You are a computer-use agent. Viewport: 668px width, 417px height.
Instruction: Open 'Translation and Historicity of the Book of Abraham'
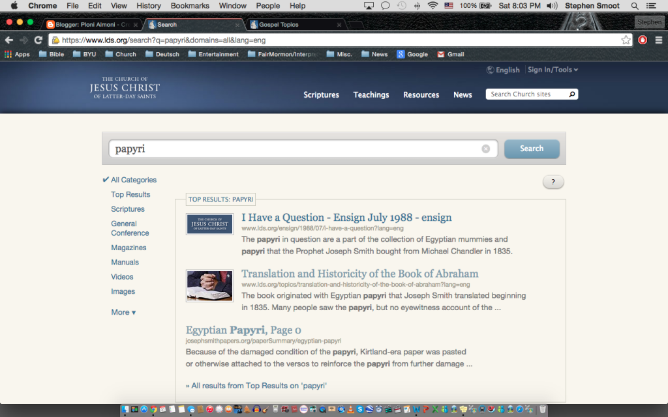coord(360,274)
